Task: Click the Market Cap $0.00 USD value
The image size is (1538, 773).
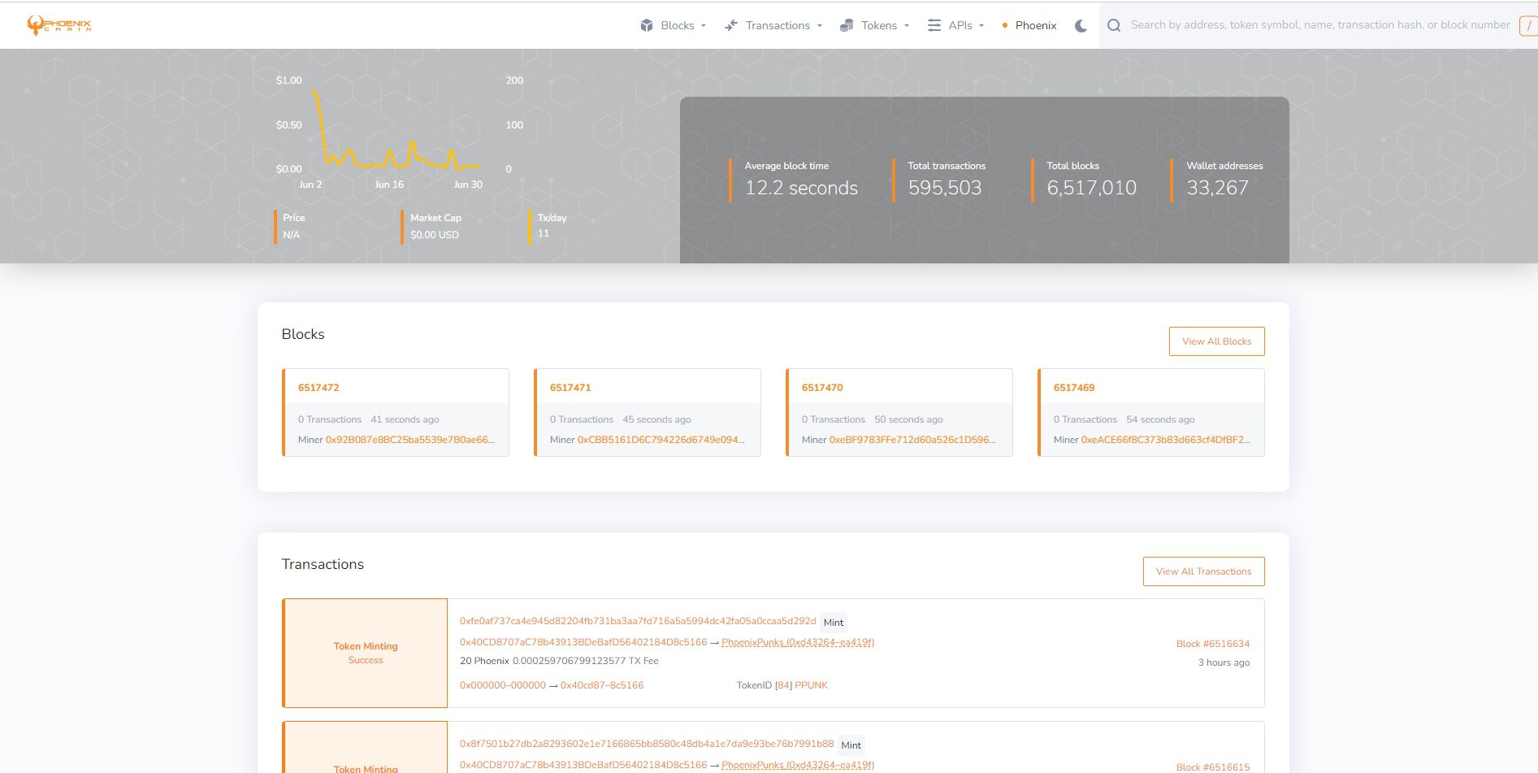Action: 435,235
